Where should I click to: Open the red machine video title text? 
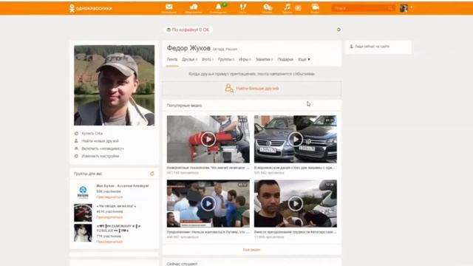[208, 168]
